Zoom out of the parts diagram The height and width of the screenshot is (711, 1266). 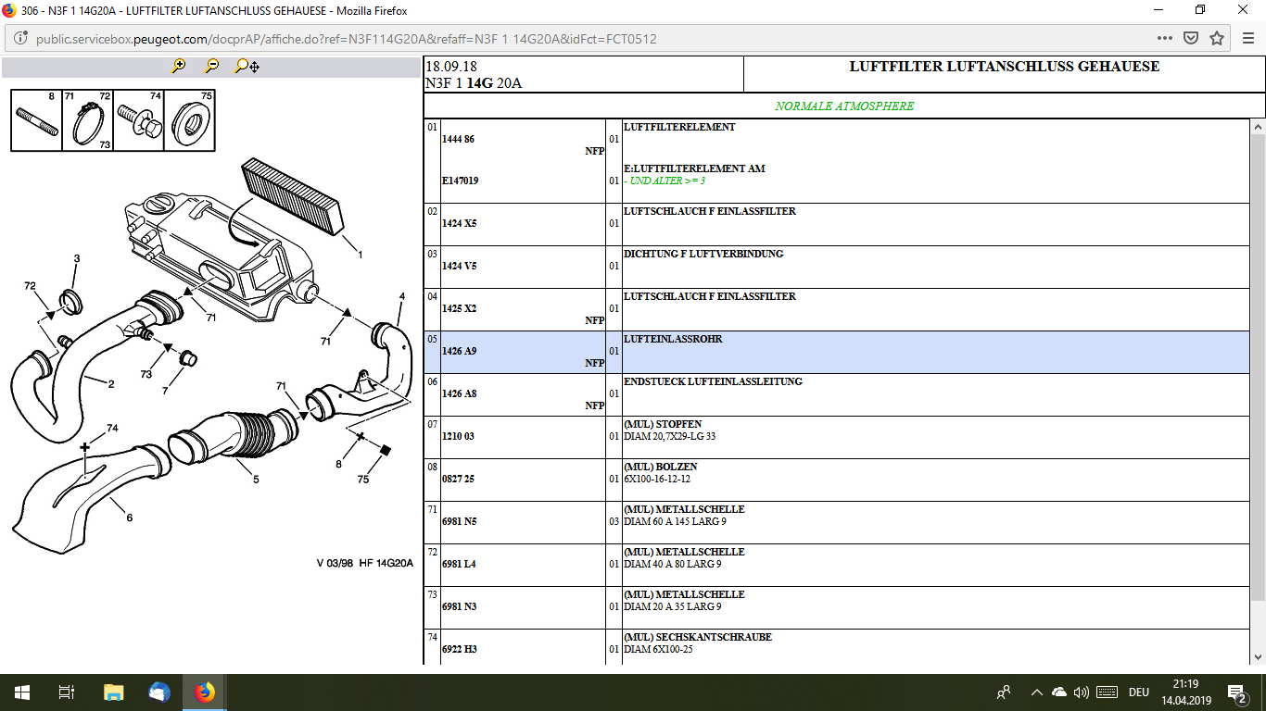212,66
